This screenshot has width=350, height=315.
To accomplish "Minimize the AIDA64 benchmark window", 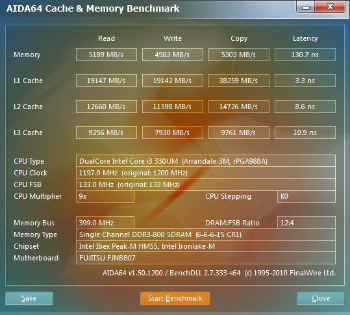I will pos(306,7).
